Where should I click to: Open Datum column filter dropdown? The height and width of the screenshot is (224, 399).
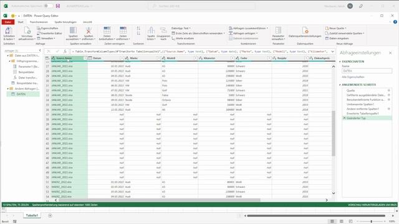(x=122, y=58)
